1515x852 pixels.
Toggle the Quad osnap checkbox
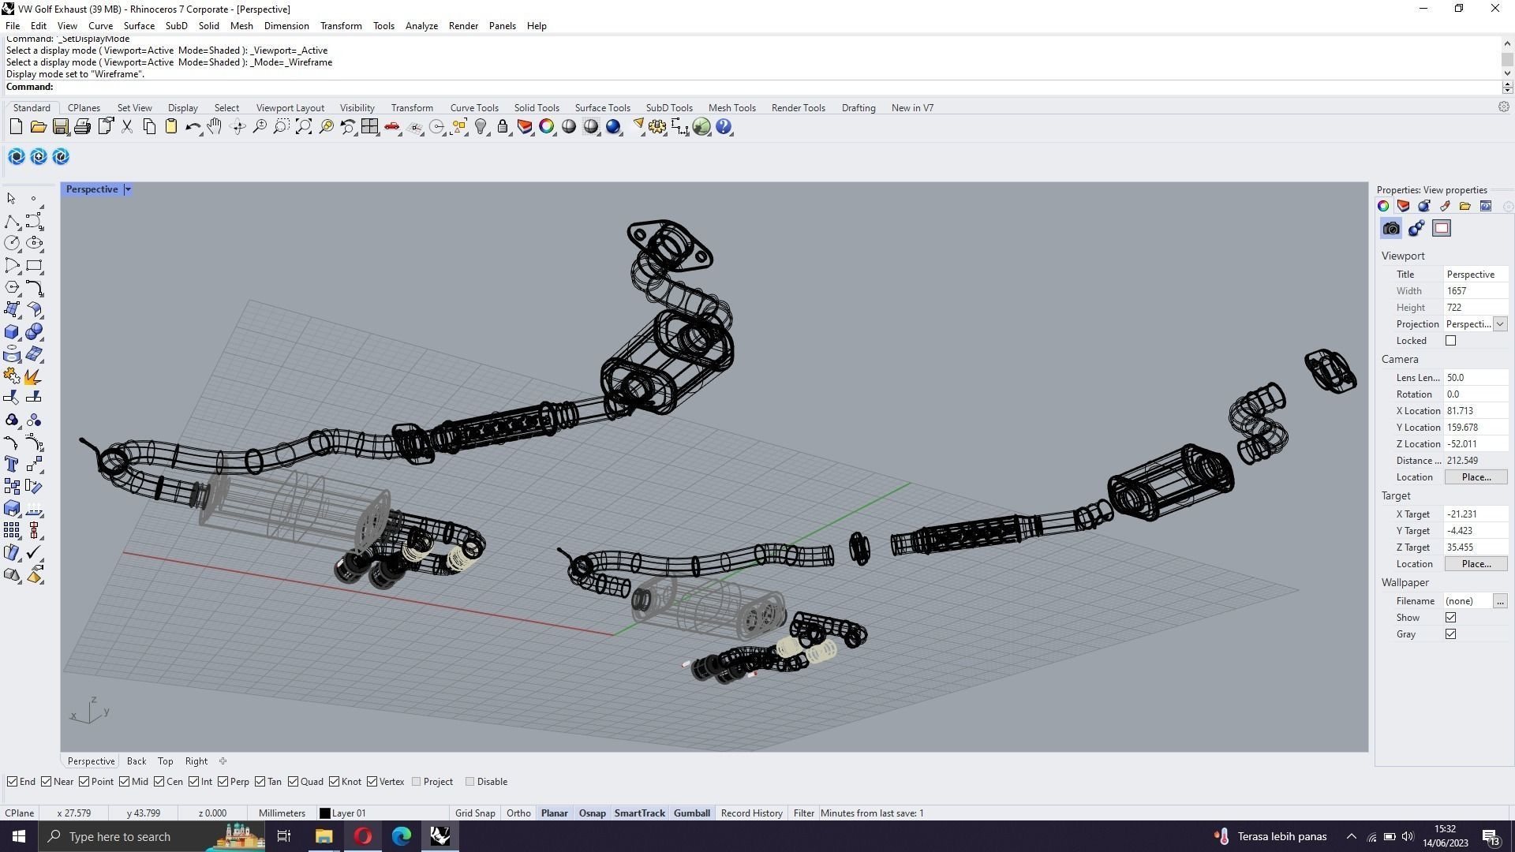[294, 782]
